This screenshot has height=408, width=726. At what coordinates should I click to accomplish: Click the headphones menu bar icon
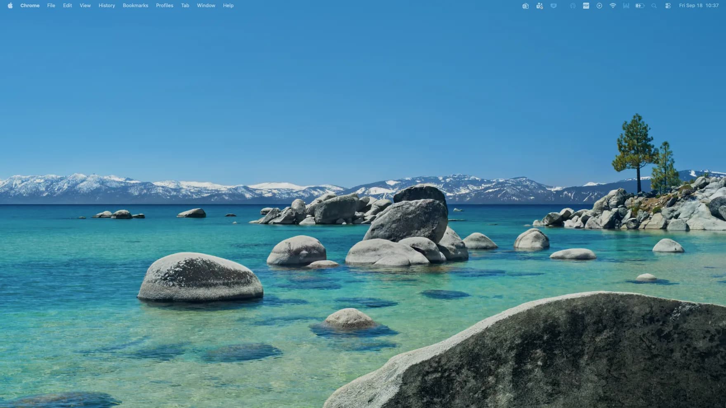click(573, 6)
